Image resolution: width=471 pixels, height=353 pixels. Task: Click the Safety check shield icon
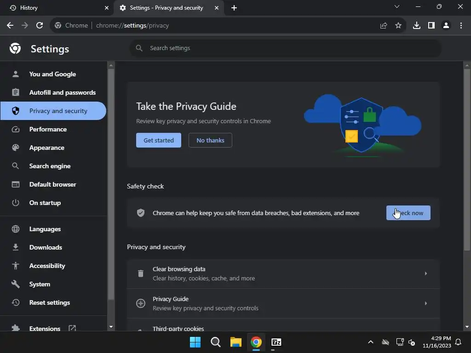coord(141,213)
